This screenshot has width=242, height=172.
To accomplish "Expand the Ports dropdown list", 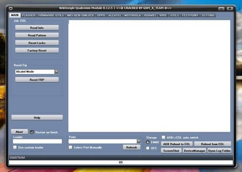I will pyautogui.click(x=138, y=141).
